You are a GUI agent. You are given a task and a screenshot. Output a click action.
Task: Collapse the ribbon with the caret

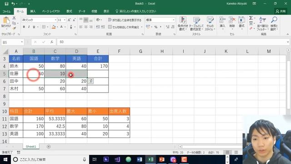pos(288,34)
